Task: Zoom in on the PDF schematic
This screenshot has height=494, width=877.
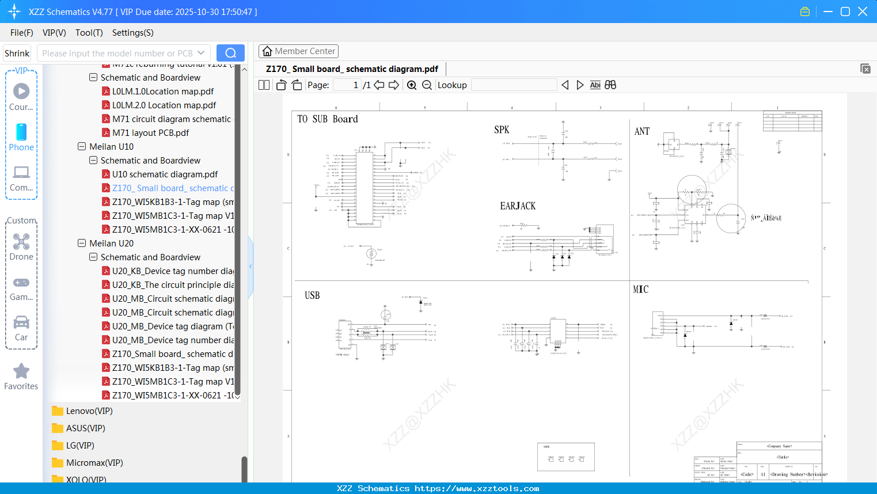Action: (x=412, y=85)
